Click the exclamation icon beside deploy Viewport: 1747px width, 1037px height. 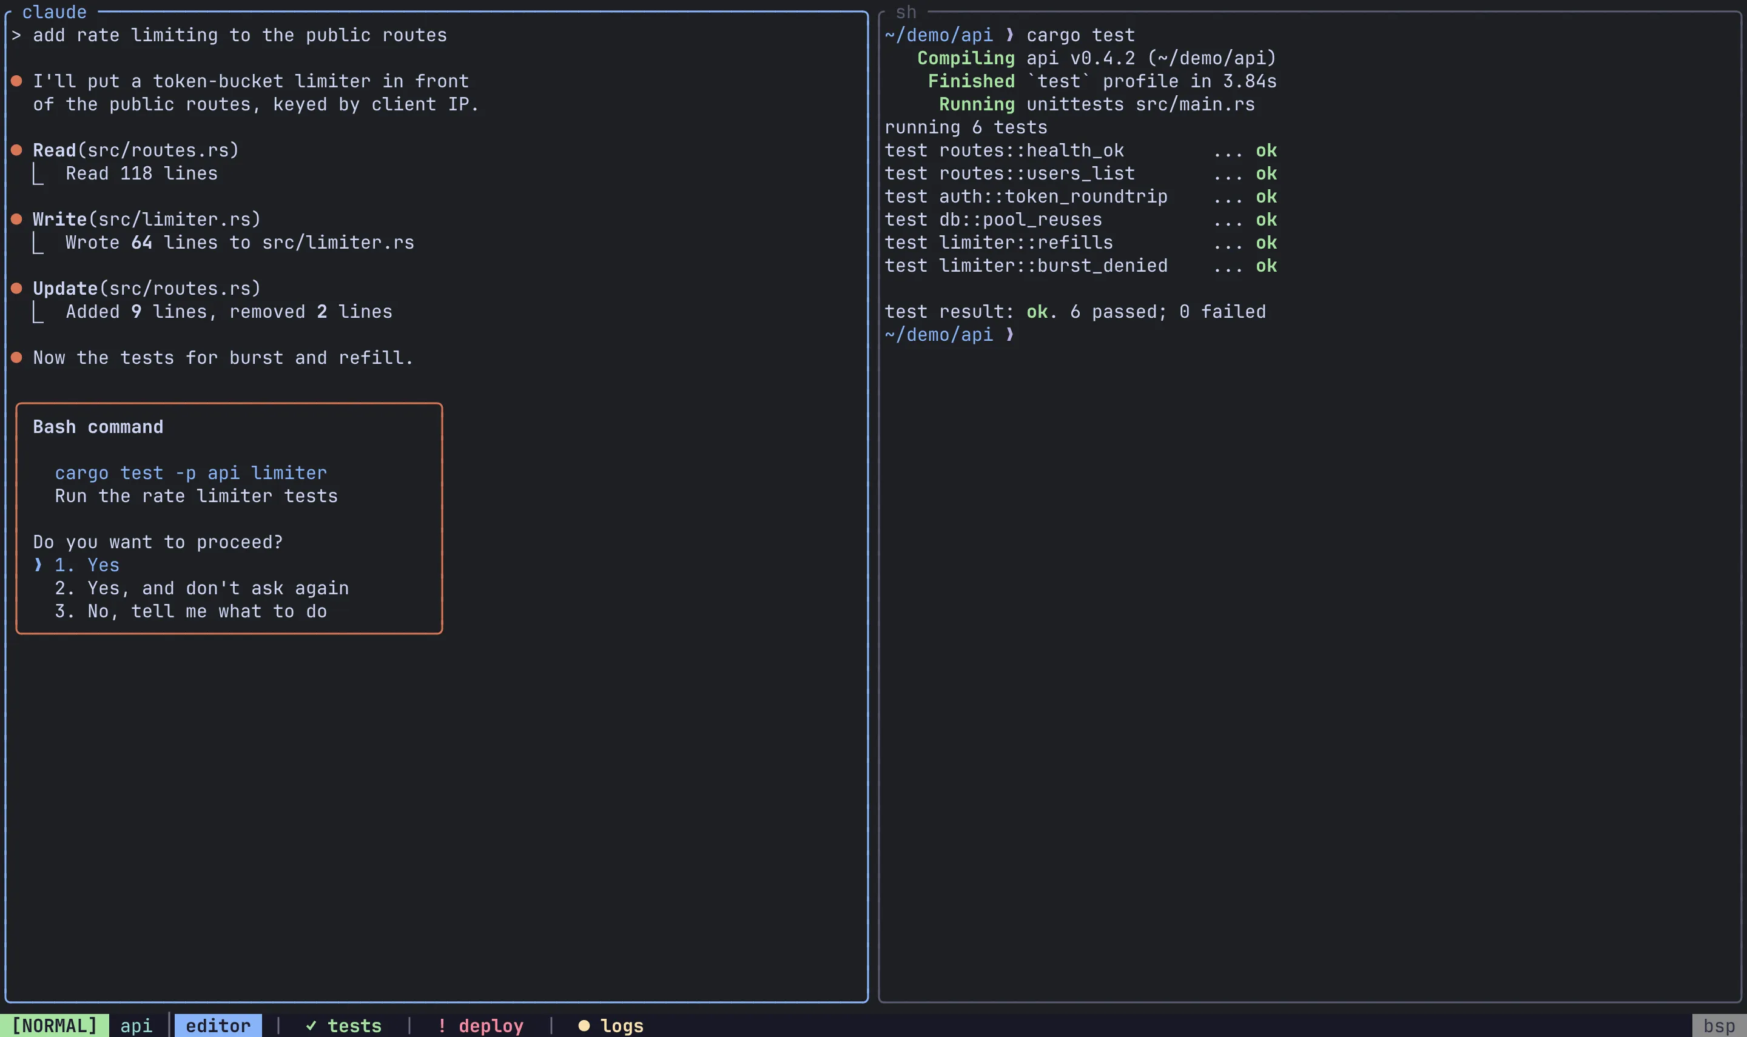click(x=442, y=1025)
